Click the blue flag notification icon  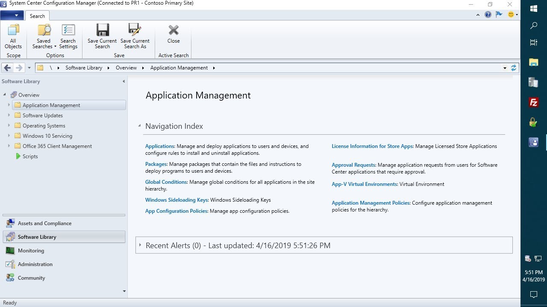pos(499,14)
